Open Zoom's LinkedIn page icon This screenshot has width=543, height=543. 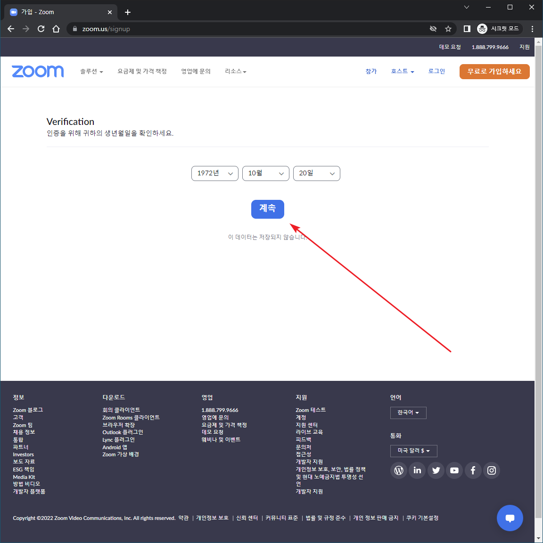click(x=417, y=470)
